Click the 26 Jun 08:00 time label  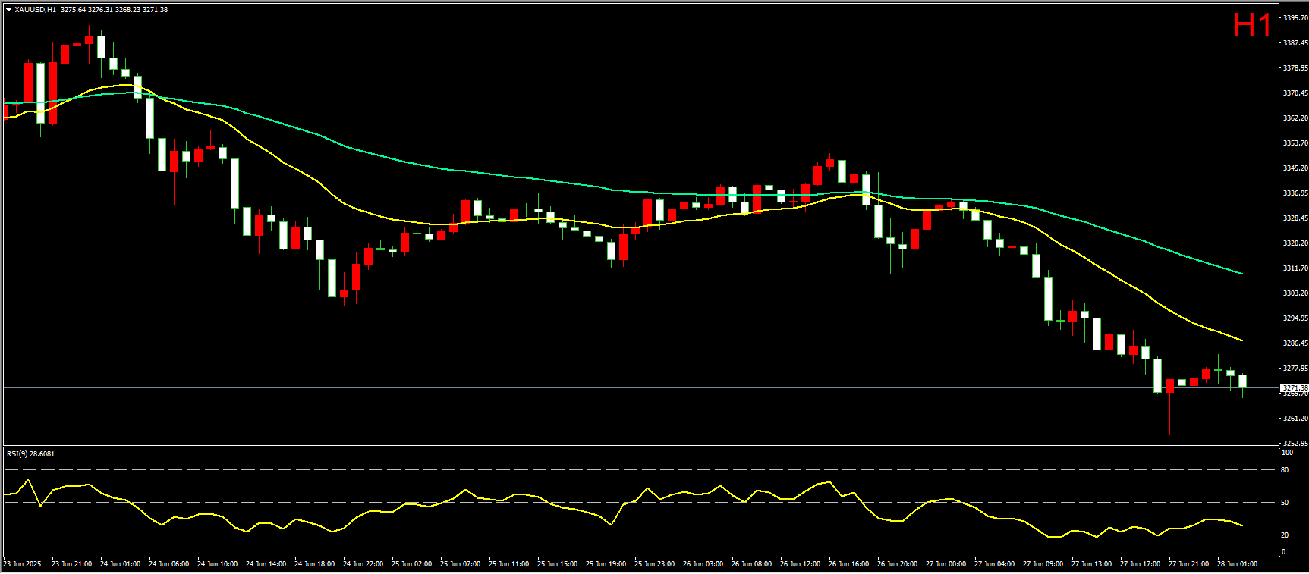click(x=752, y=563)
